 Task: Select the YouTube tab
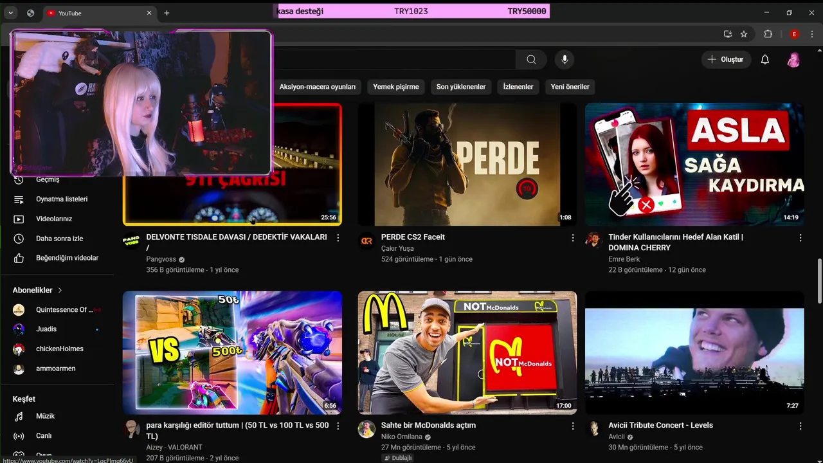coord(100,13)
